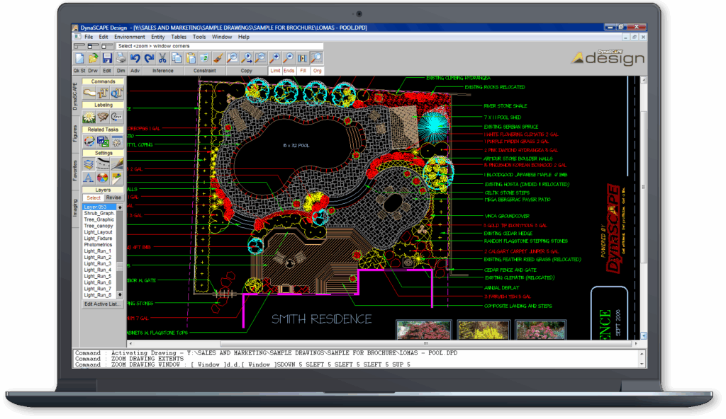Open the Window menu
Image resolution: width=726 pixels, height=419 pixels.
[222, 37]
